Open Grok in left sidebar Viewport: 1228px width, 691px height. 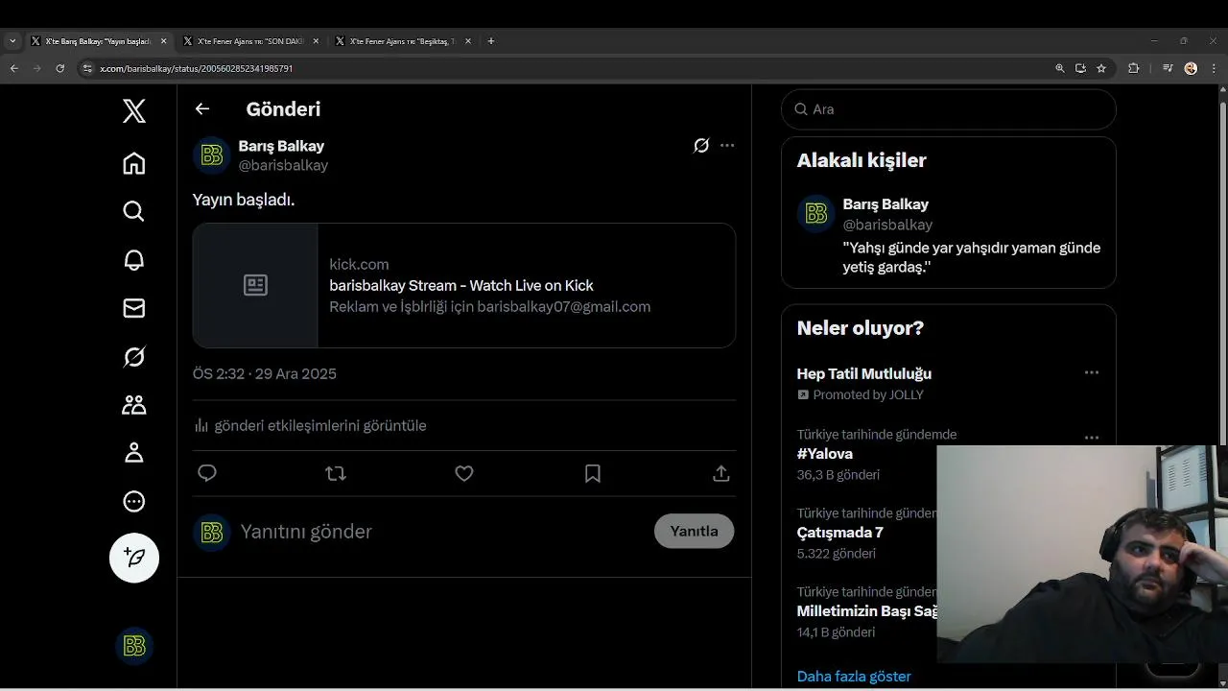pos(134,357)
